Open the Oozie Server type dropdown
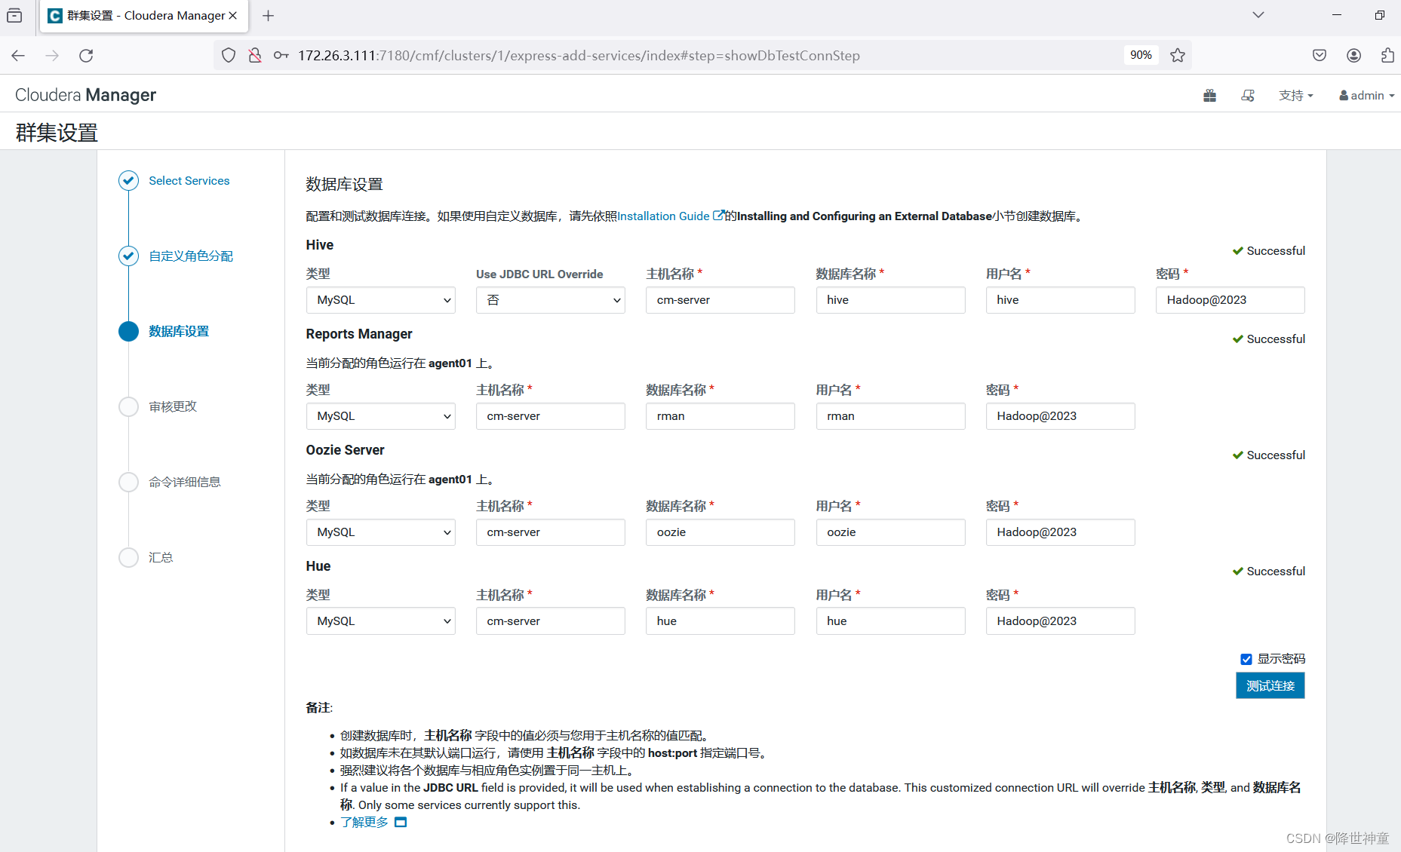The height and width of the screenshot is (852, 1401). click(381, 532)
